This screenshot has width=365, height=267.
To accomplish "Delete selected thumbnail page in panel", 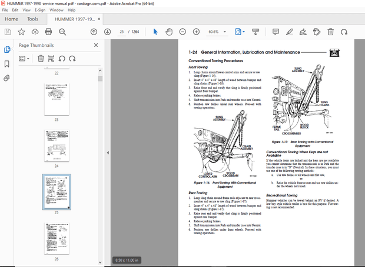I will (41, 59).
